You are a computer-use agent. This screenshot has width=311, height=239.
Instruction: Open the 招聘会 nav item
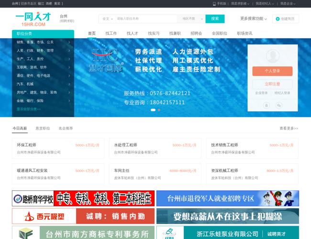pos(196,33)
